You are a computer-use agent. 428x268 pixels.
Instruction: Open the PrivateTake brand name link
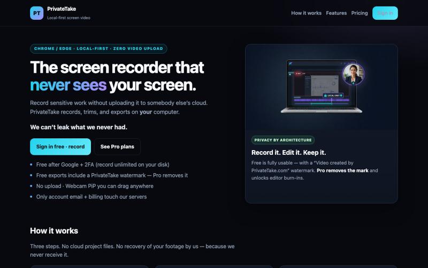(x=62, y=9)
